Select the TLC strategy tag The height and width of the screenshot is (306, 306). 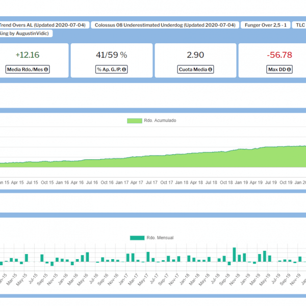click(300, 24)
